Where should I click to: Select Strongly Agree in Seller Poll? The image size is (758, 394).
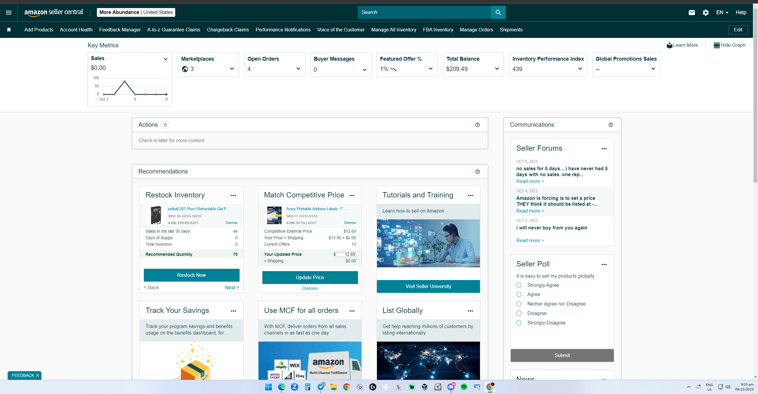pos(519,285)
